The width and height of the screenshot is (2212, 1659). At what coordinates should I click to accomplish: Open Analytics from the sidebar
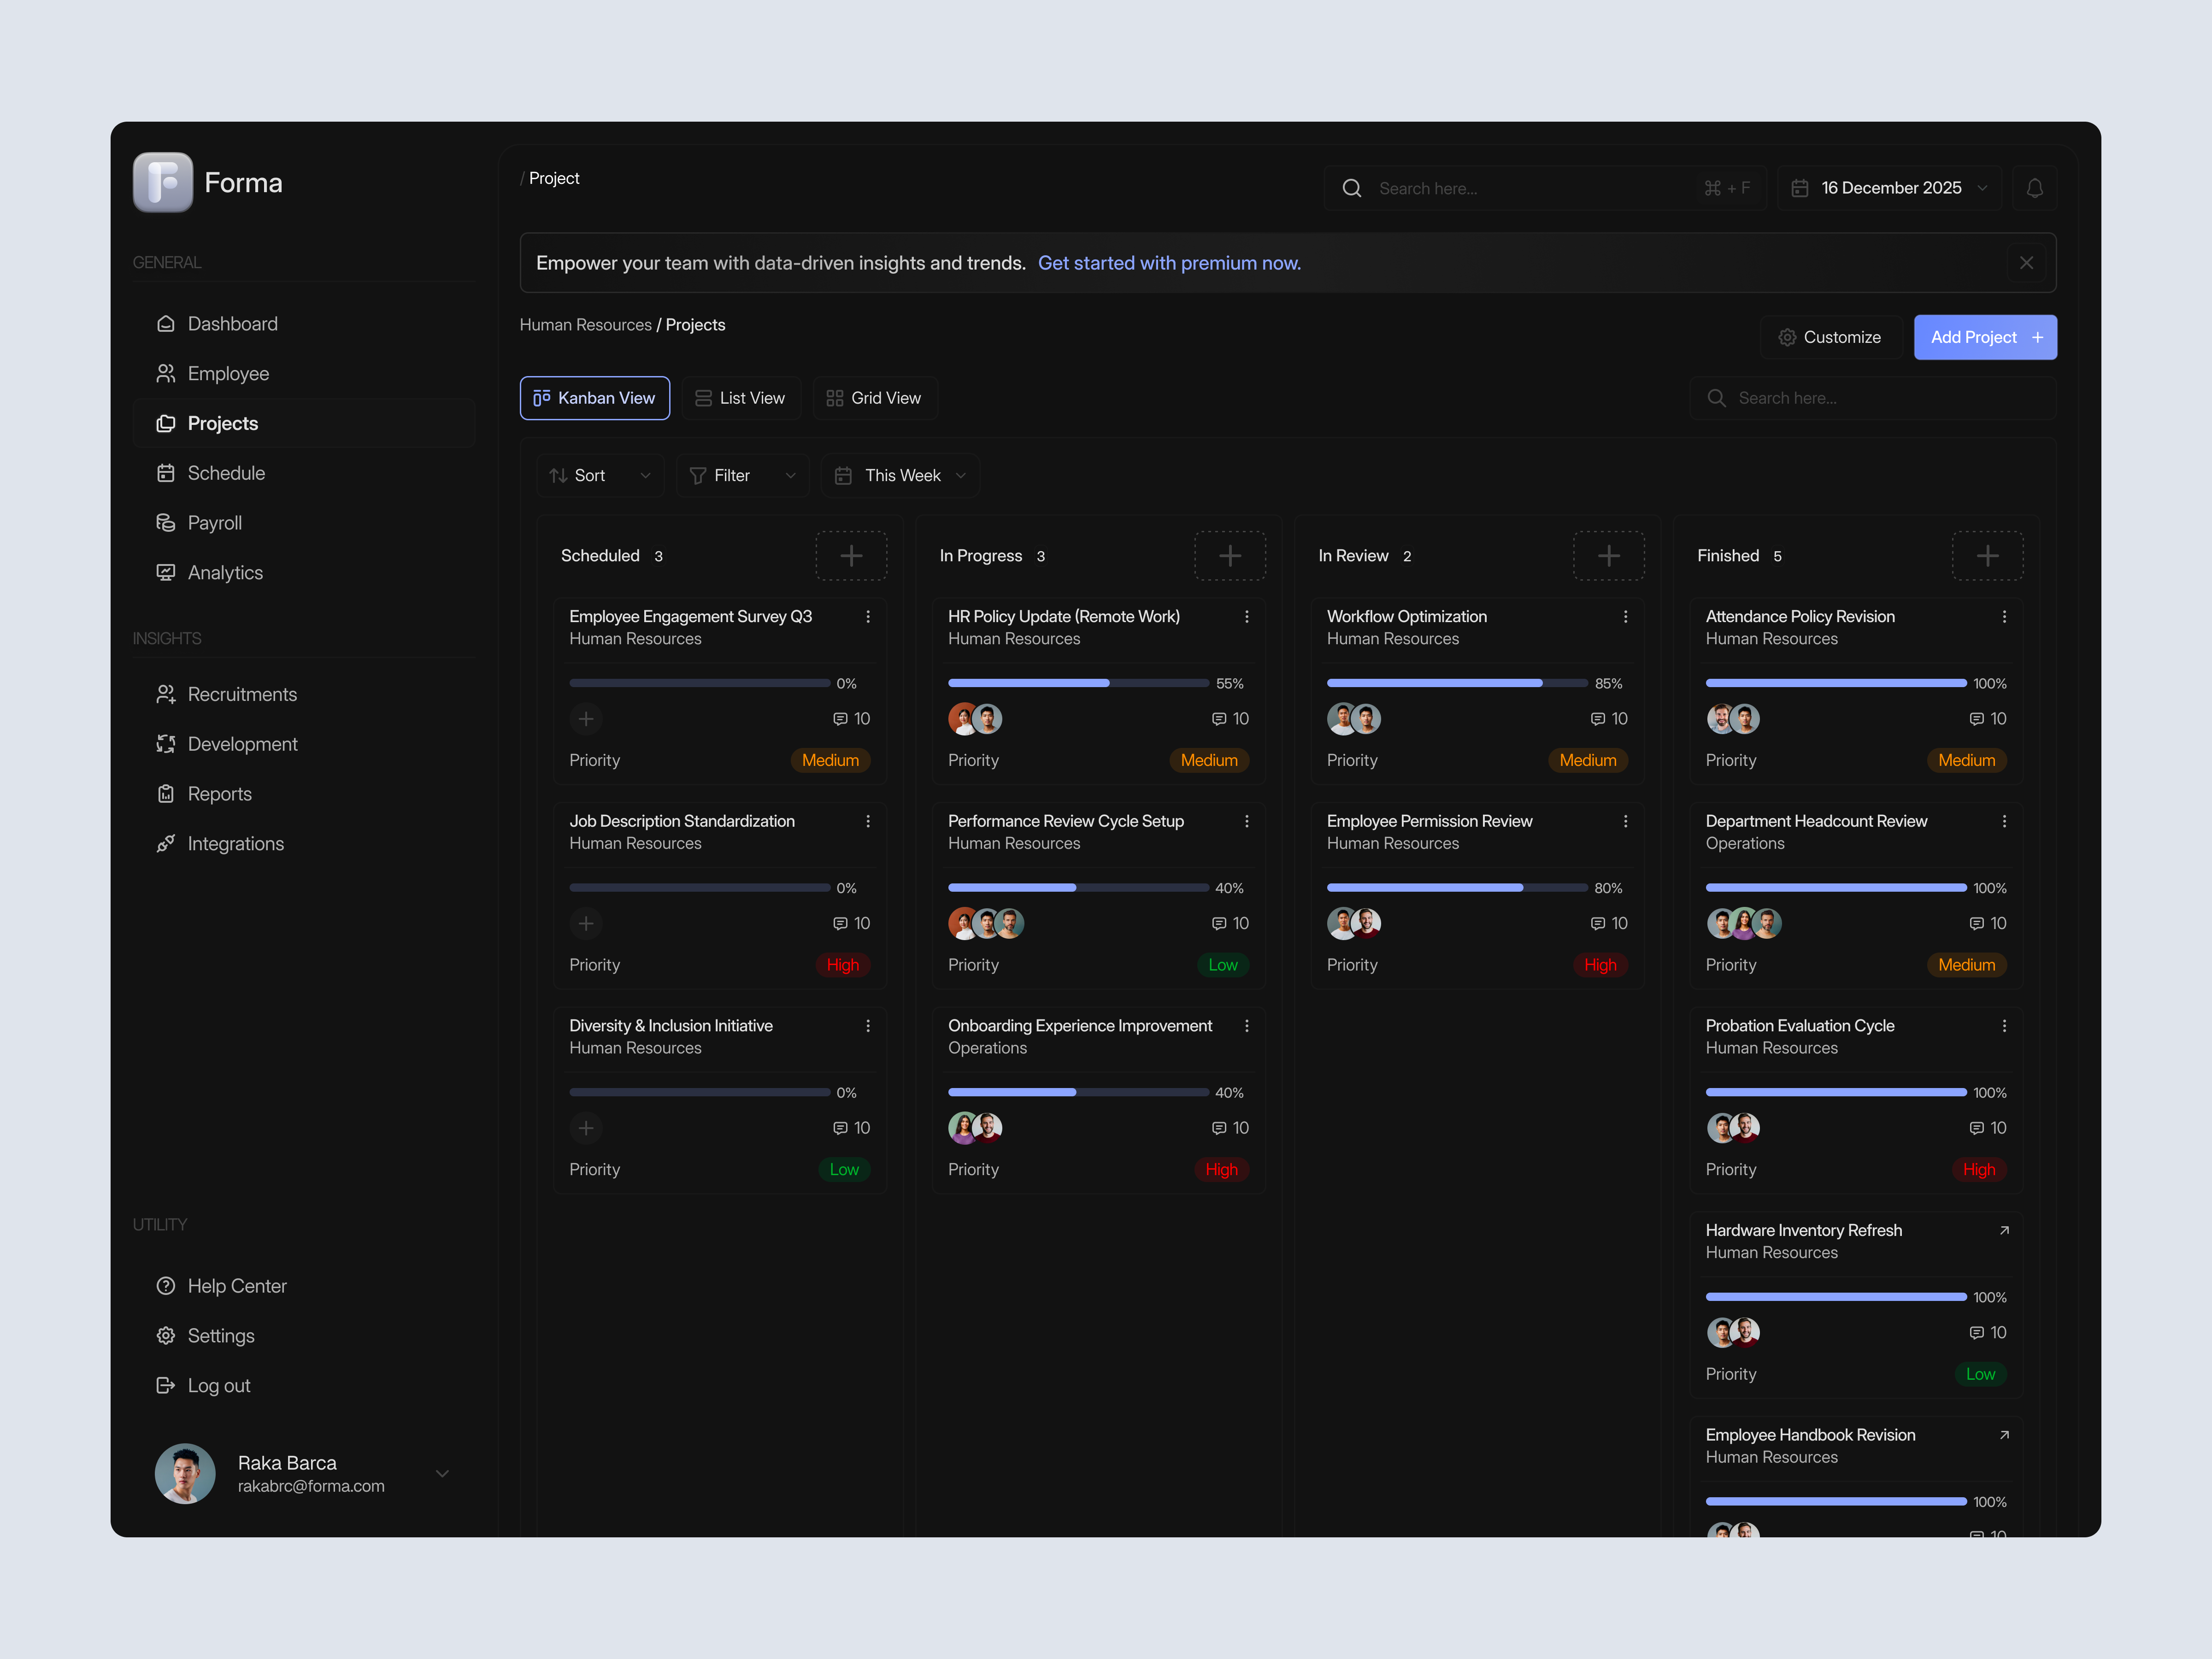[224, 572]
